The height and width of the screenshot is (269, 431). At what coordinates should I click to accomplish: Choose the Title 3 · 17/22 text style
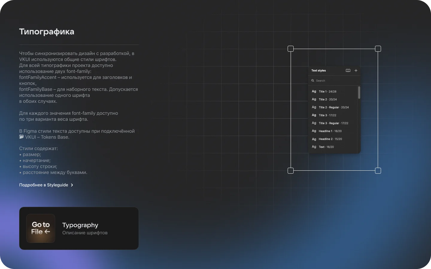pos(327,115)
